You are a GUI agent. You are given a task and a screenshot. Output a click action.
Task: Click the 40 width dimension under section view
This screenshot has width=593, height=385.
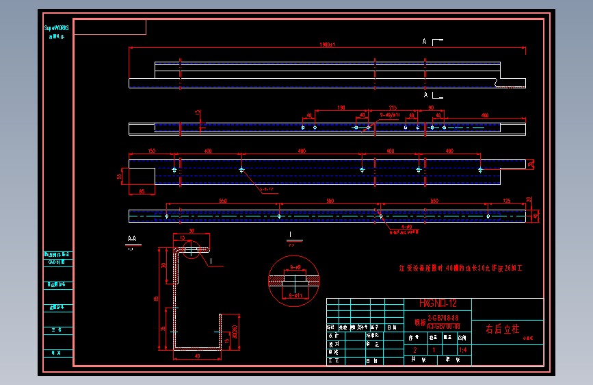pyautogui.click(x=198, y=356)
